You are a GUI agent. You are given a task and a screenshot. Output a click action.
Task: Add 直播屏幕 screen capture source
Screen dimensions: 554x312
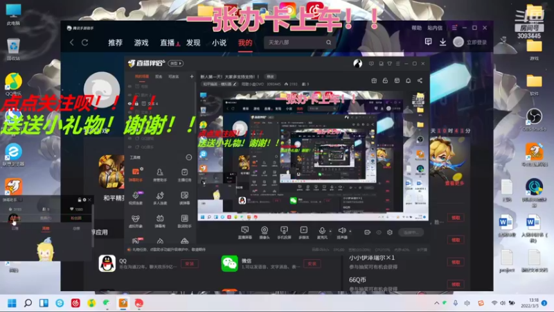click(245, 232)
